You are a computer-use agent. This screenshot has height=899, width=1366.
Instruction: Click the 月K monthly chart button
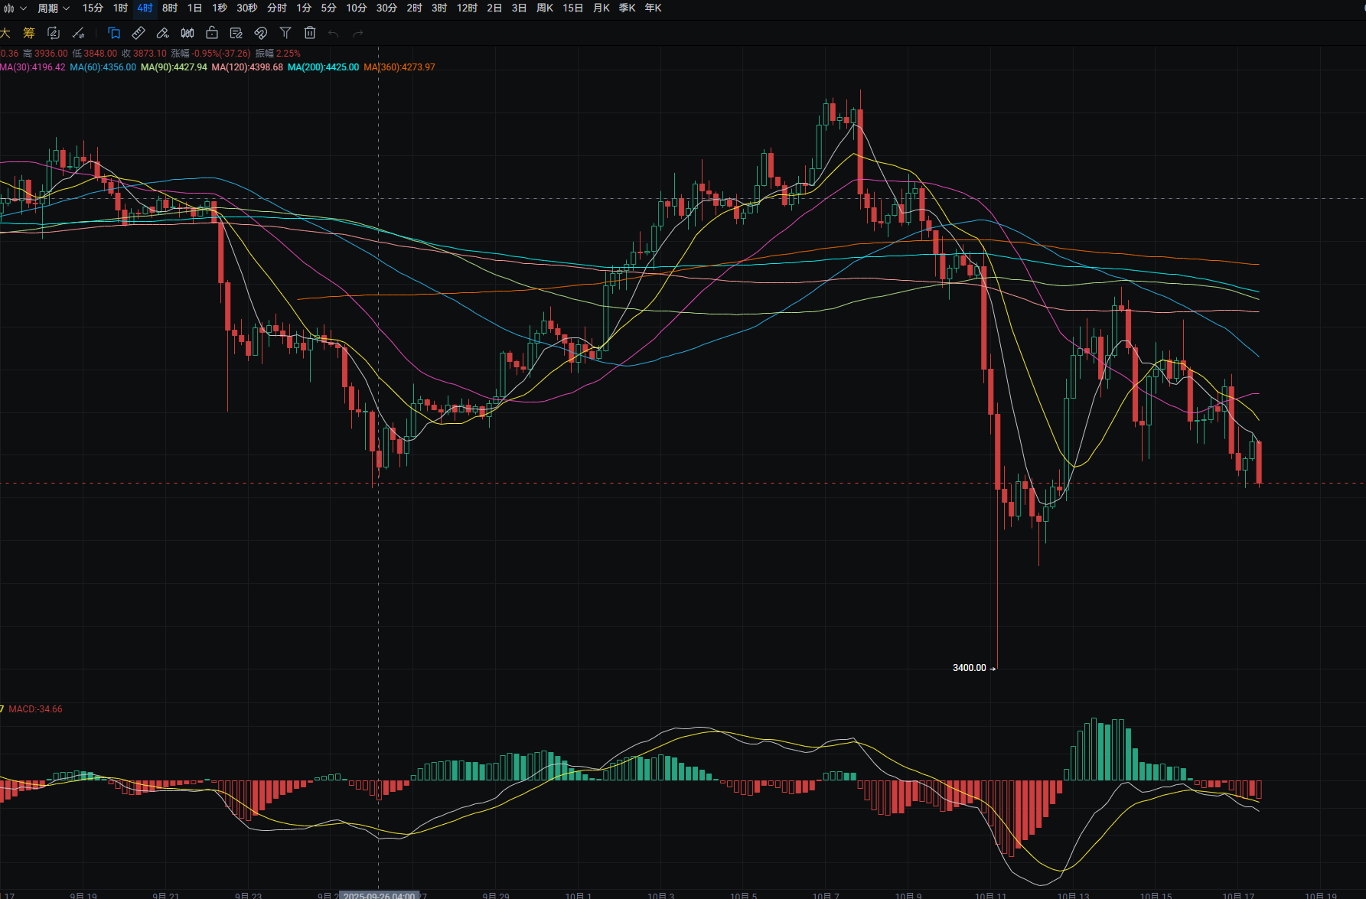(601, 8)
